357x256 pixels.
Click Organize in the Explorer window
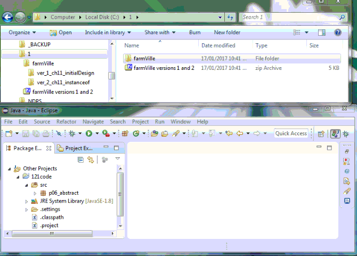(x=22, y=33)
